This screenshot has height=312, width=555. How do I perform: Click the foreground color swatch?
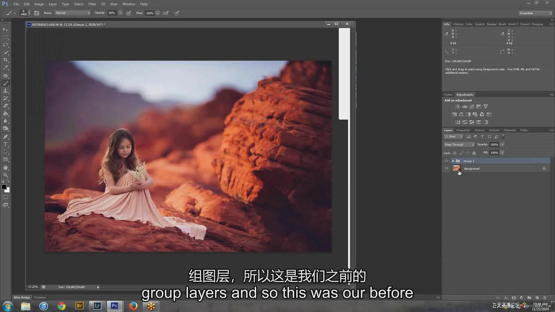(4, 187)
